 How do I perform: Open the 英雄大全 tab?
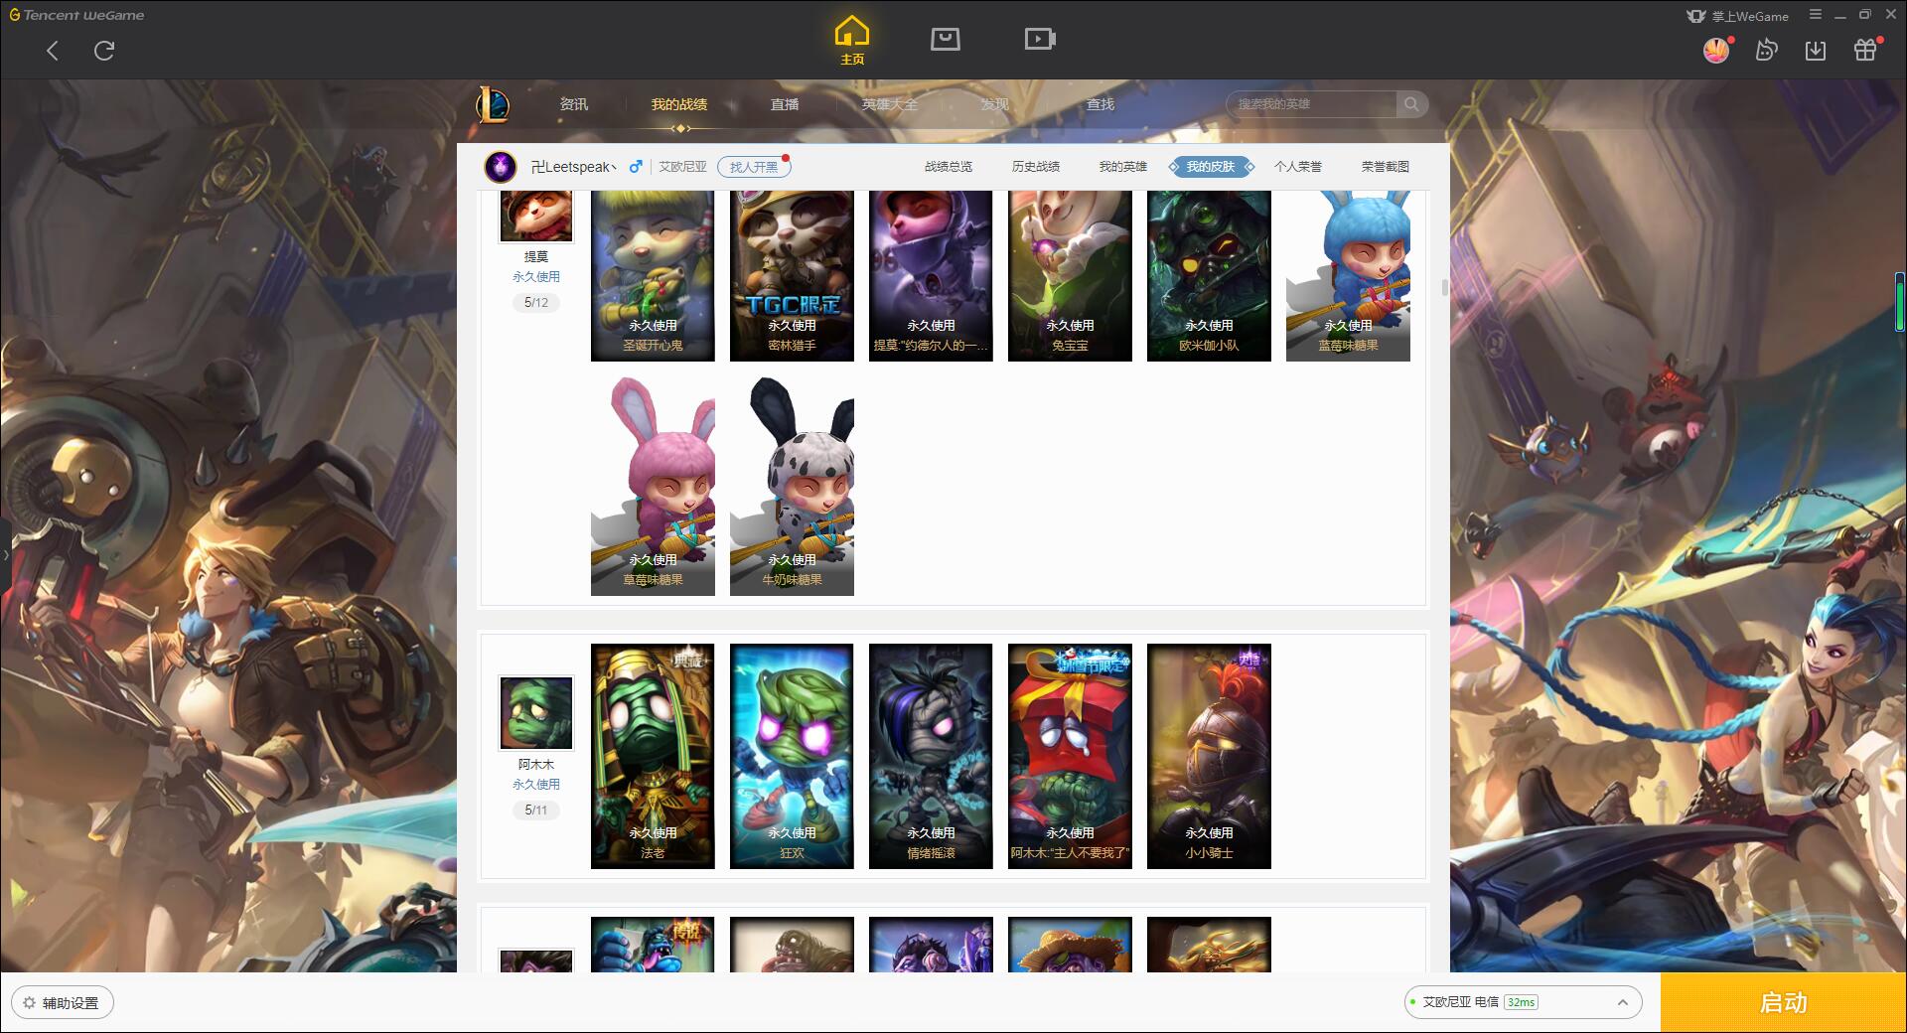coord(890,104)
